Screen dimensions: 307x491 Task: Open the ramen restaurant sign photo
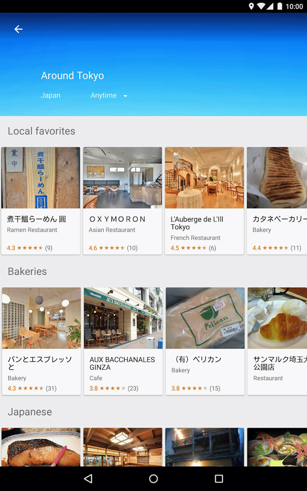(40, 177)
